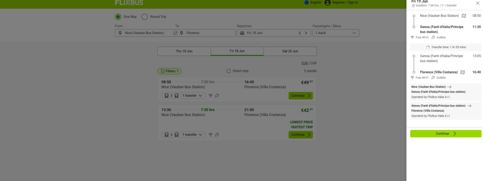Image resolution: width=483 pixels, height=181 pixels.
Task: Select the Thu 18 Jun date tab
Action: (x=184, y=51)
